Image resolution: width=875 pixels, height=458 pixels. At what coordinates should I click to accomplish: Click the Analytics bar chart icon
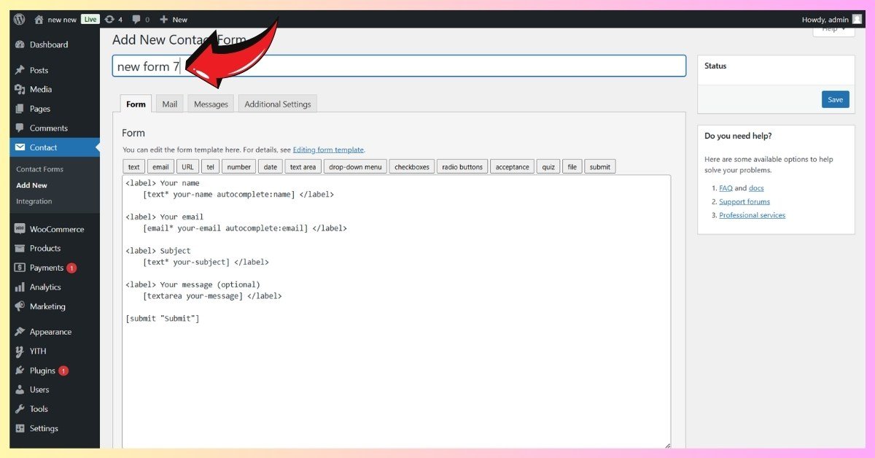20,287
